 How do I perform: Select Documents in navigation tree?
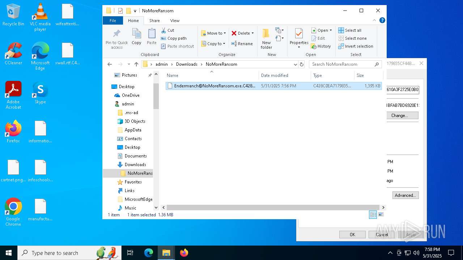(x=132, y=156)
